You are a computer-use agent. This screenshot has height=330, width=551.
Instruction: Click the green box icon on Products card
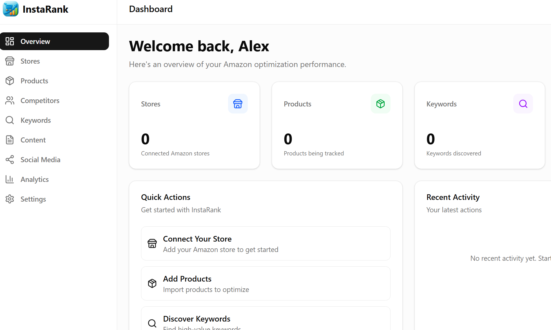(381, 104)
